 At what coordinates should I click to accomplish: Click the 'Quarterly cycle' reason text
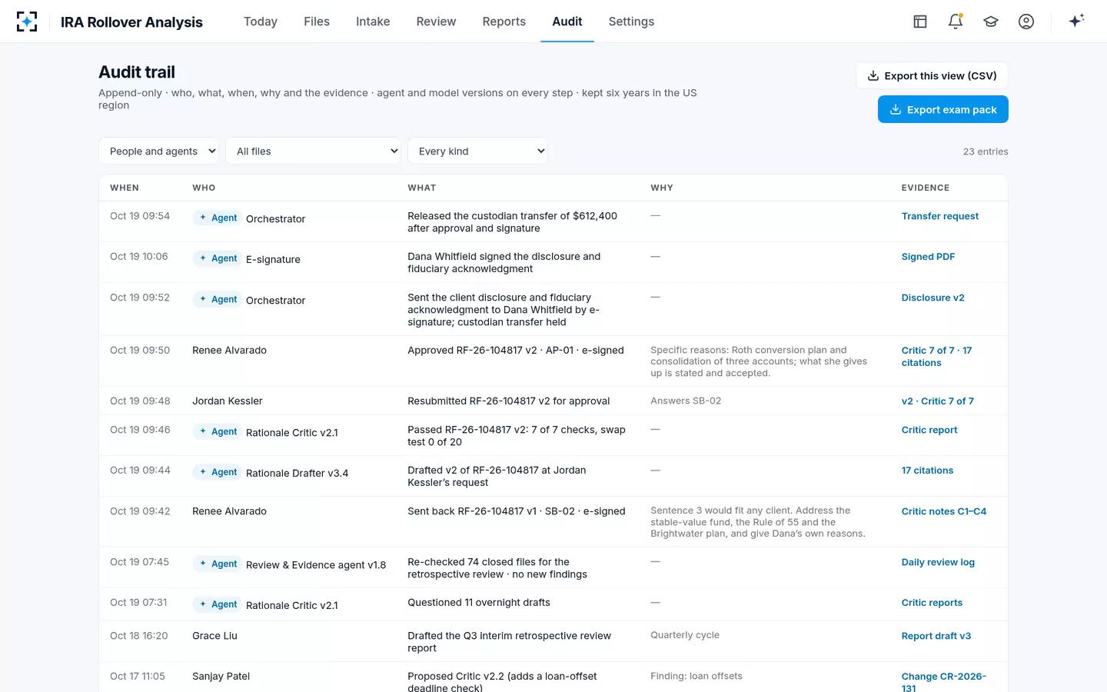point(685,635)
